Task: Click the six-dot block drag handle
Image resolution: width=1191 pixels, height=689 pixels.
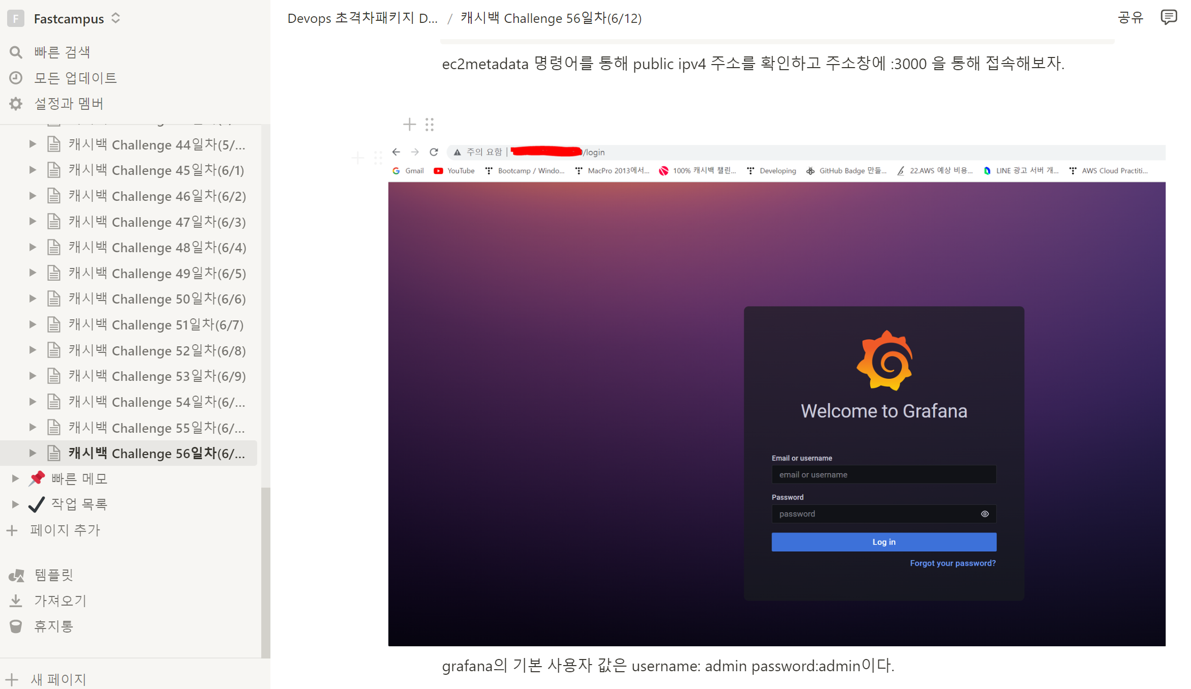Action: [430, 125]
